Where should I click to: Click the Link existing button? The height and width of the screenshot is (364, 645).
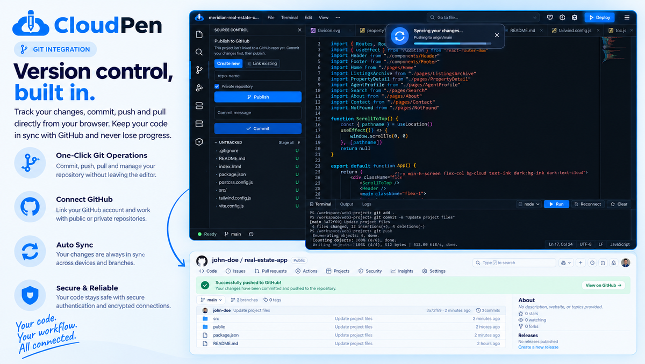click(262, 63)
